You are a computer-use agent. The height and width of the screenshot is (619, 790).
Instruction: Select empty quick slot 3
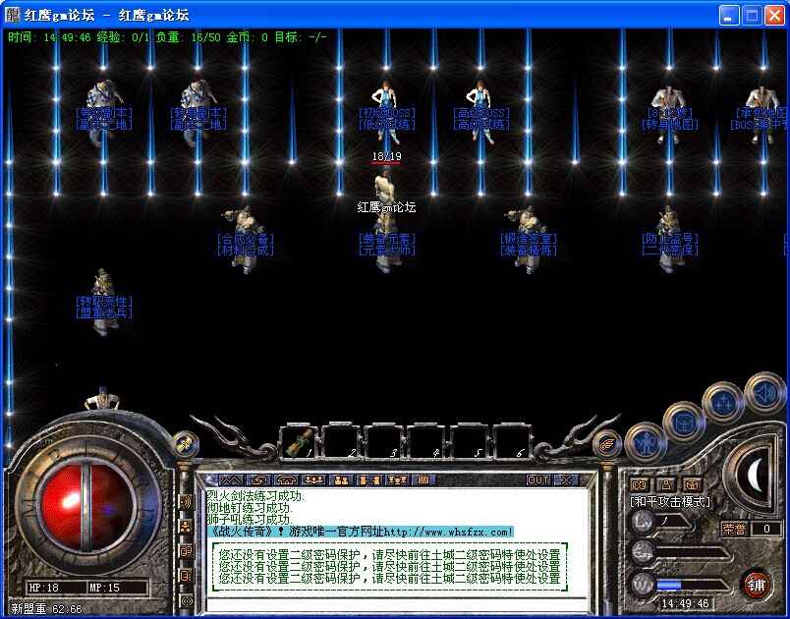tap(386, 440)
